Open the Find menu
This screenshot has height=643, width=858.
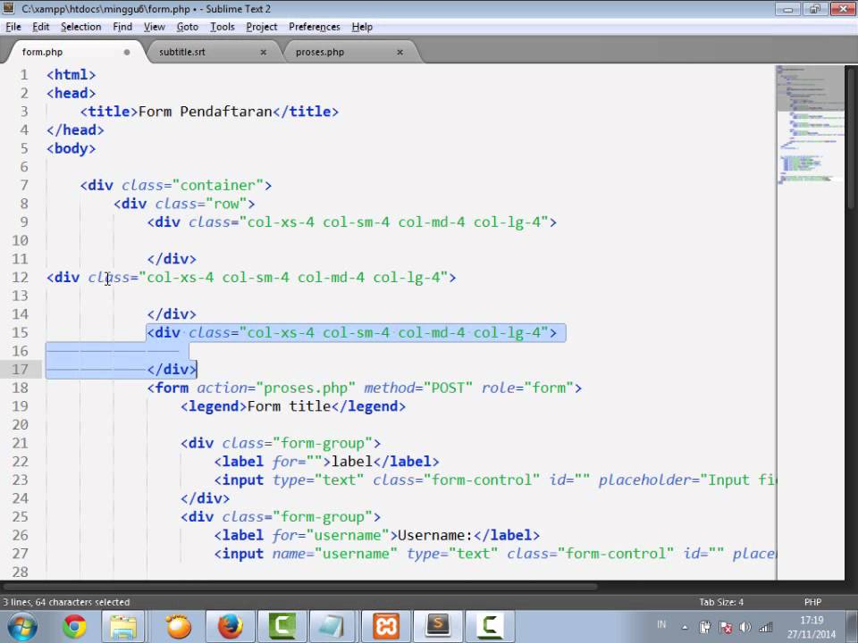click(122, 27)
